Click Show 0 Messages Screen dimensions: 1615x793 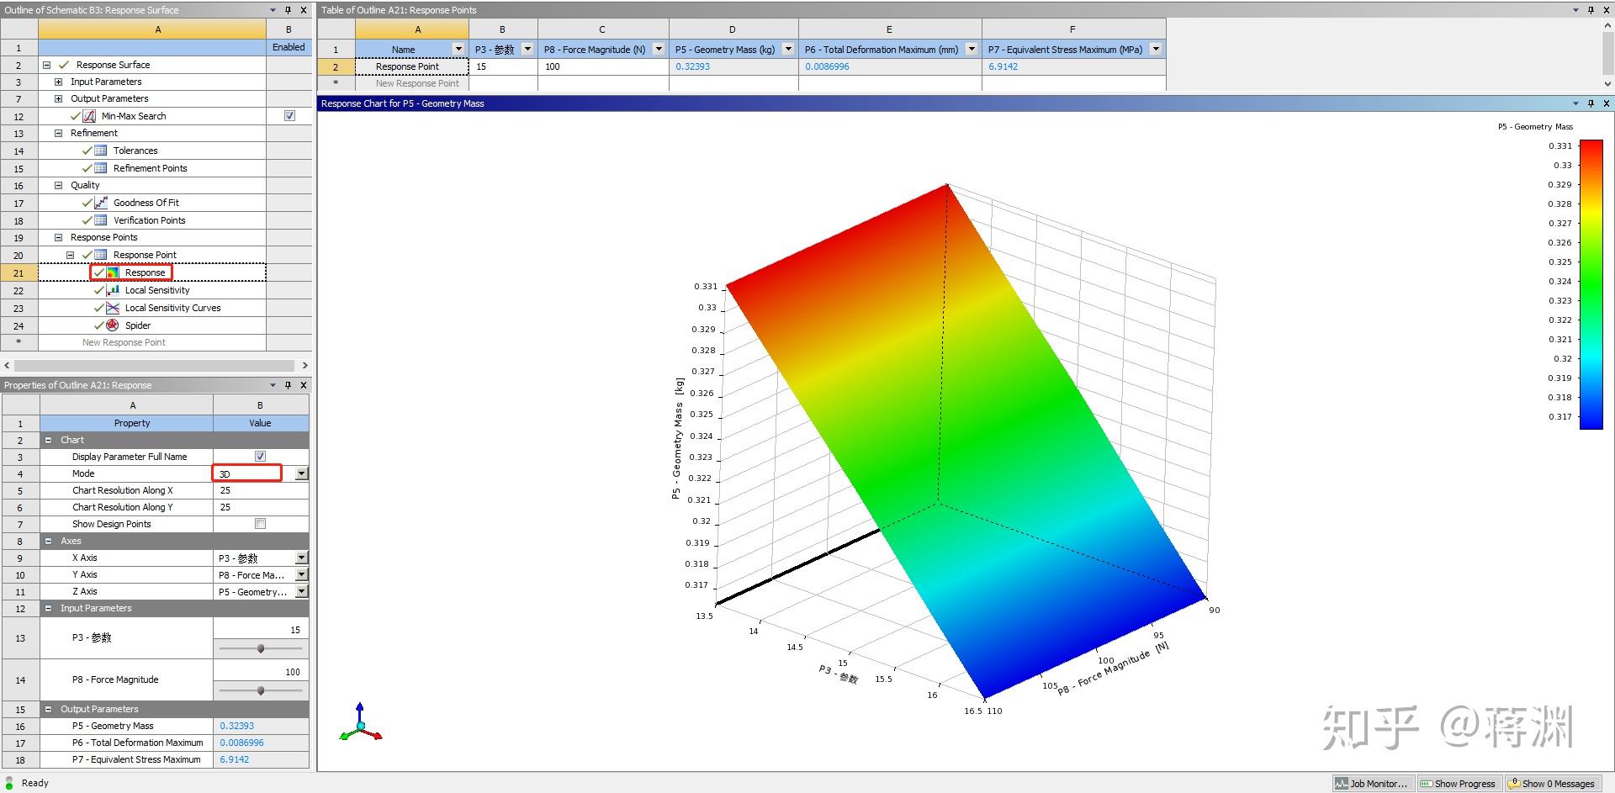(x=1550, y=783)
